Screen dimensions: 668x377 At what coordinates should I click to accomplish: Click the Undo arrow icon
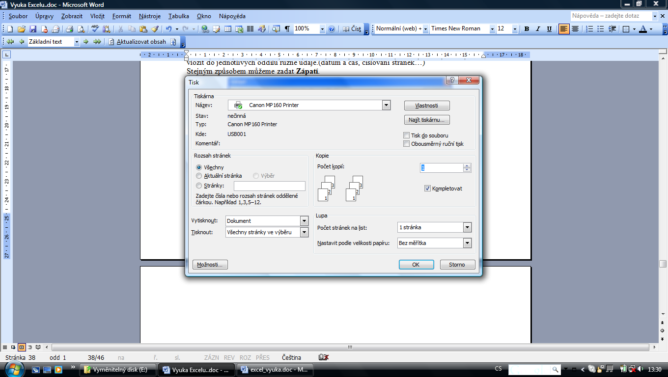click(168, 29)
